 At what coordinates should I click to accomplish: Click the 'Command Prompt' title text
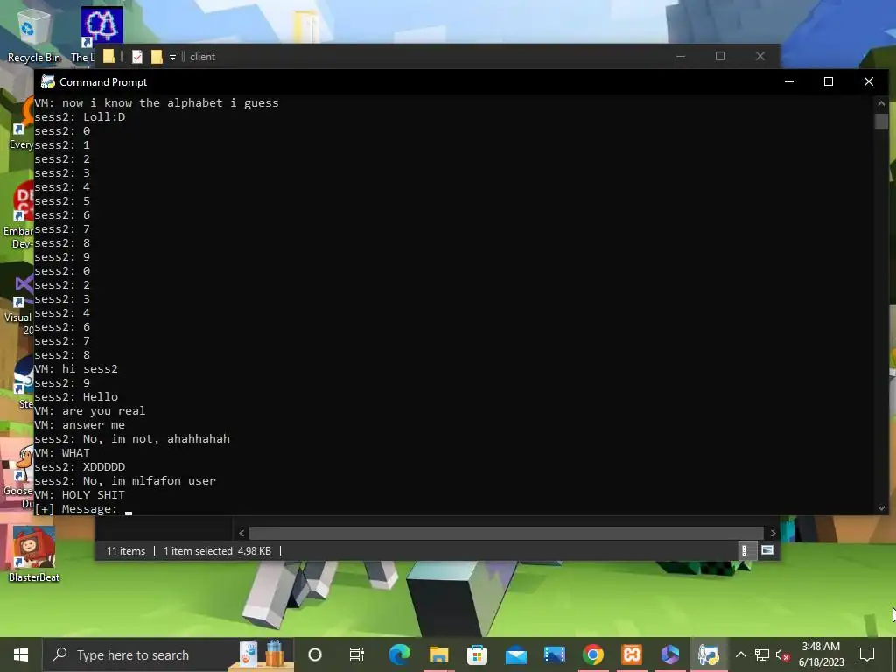103,81
